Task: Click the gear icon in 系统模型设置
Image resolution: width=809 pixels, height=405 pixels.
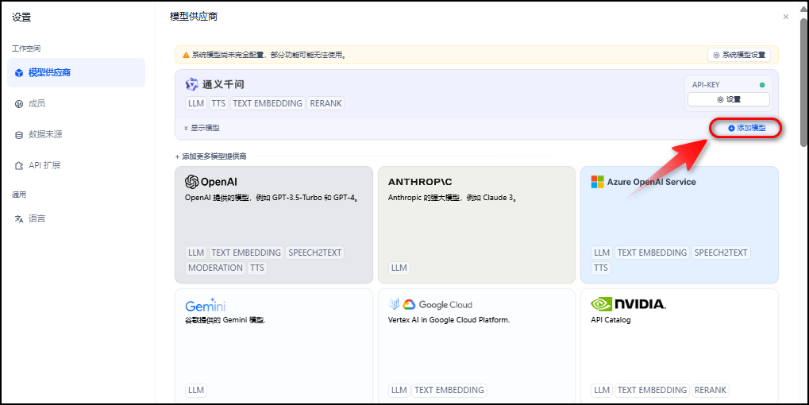Action: 716,55
